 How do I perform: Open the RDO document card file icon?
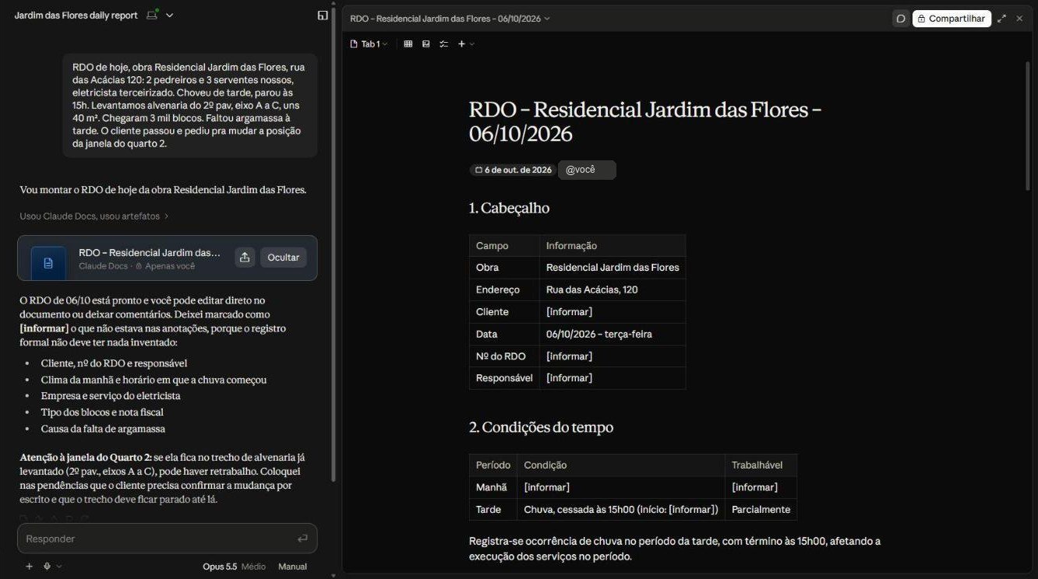click(x=48, y=263)
